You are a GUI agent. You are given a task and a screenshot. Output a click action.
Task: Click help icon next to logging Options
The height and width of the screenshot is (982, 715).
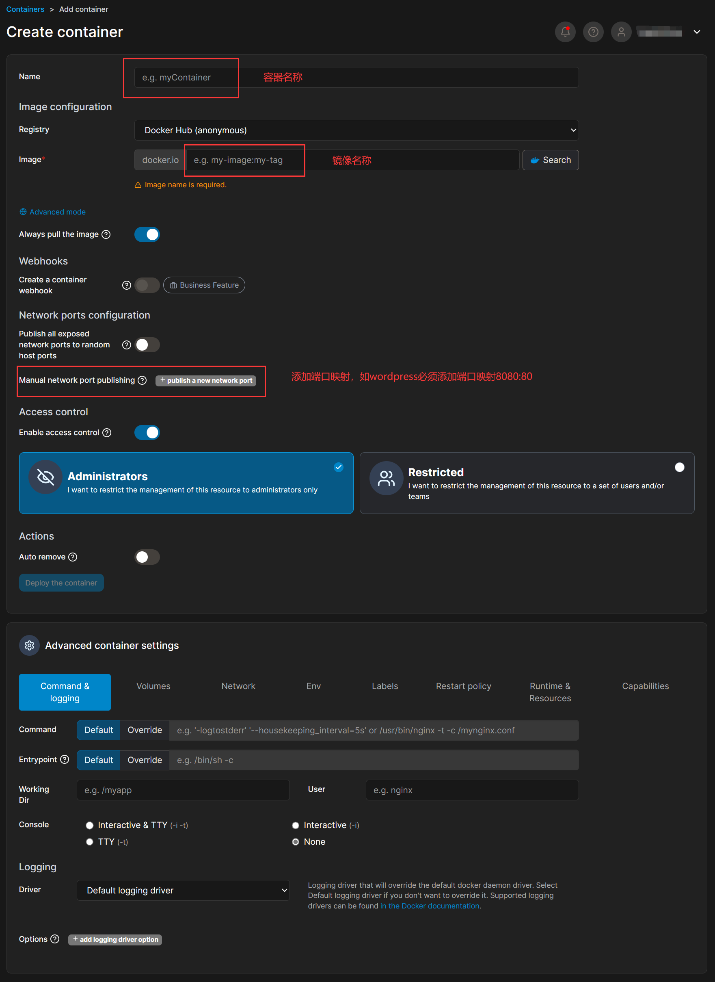point(55,939)
